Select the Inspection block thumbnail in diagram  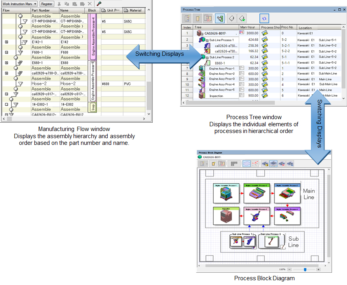coord(223,217)
